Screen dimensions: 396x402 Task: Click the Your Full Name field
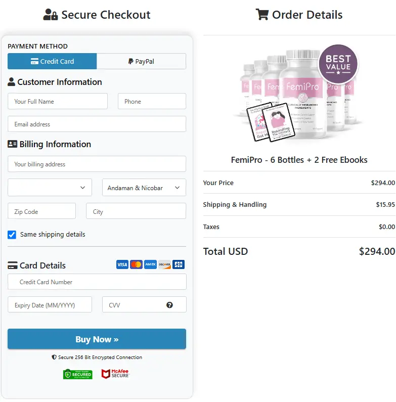(x=58, y=101)
